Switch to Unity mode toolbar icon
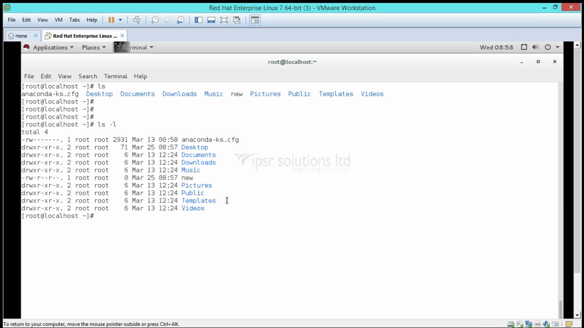Viewport: 584px width, 328px height. click(237, 20)
